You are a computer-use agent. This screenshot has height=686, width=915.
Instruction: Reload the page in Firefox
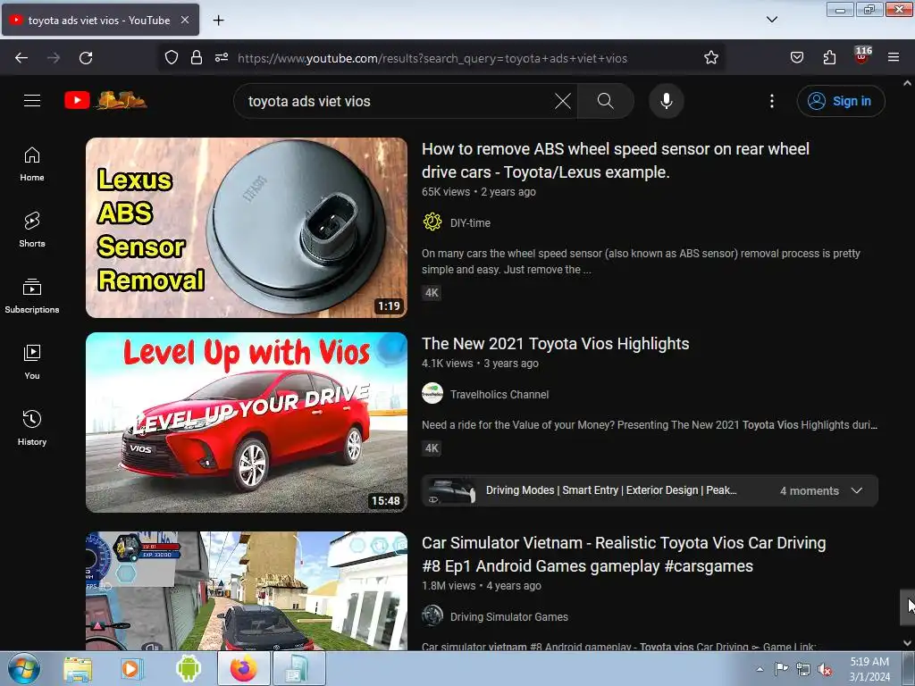[x=86, y=58]
